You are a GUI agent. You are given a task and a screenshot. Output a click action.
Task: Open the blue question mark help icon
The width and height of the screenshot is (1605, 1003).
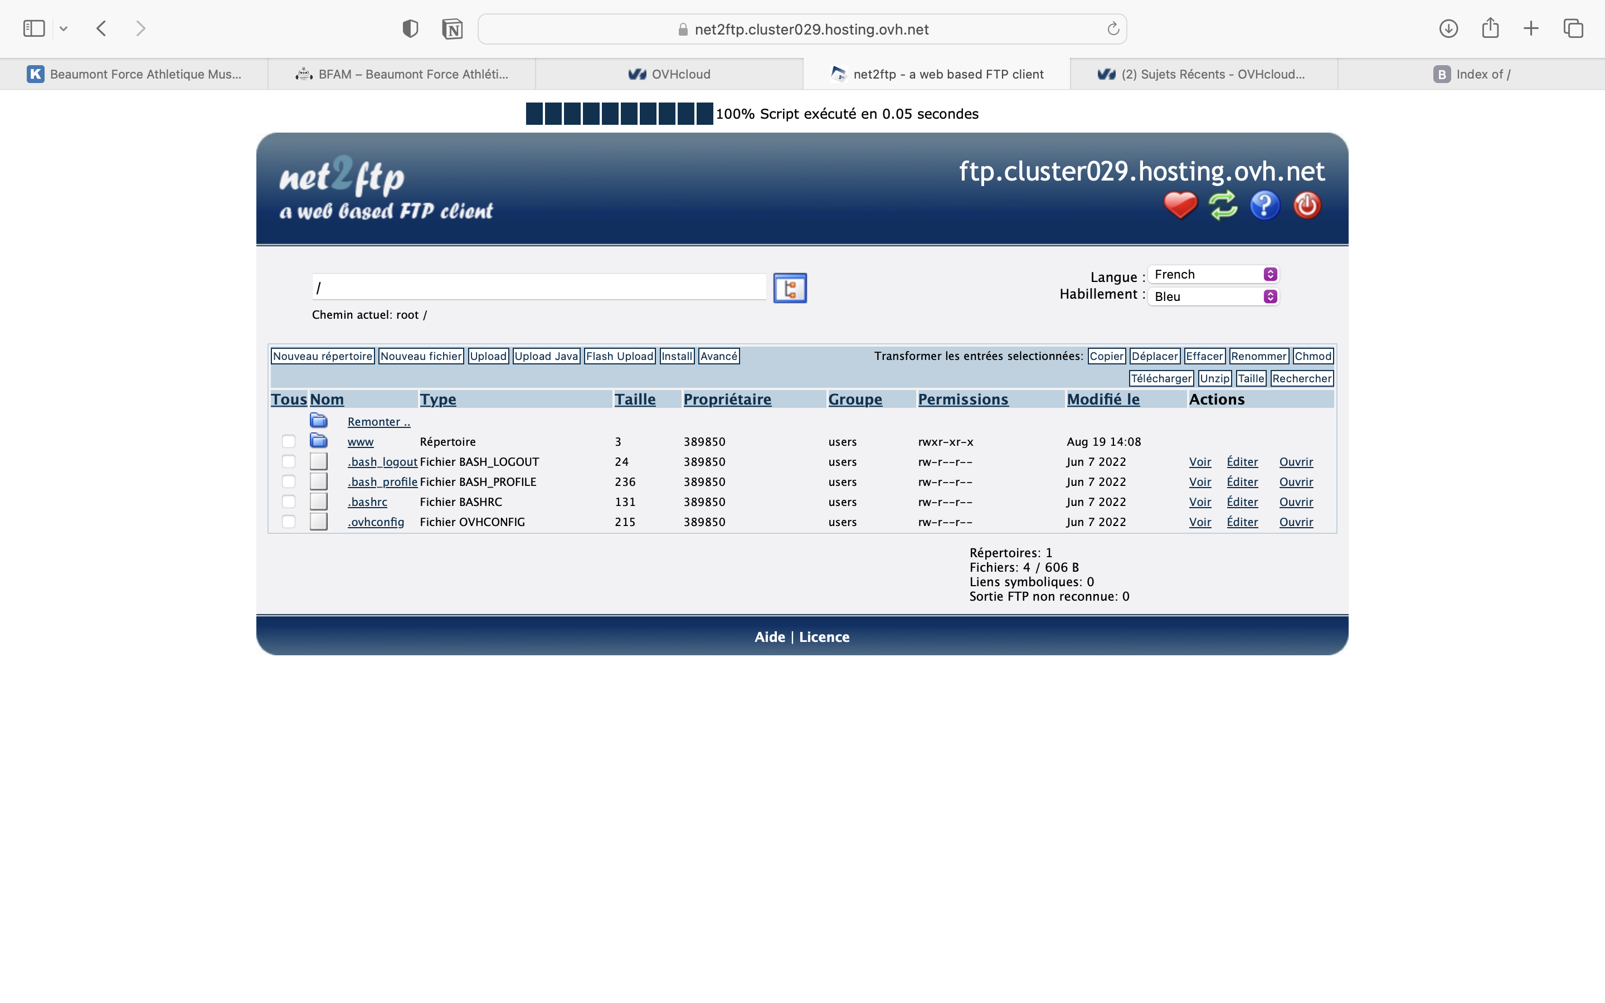[x=1264, y=205]
